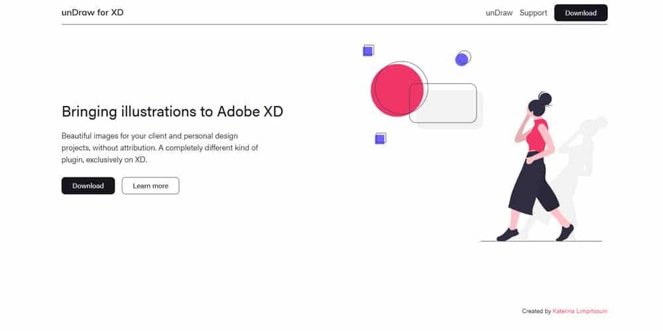Click the woman's red top
The width and height of the screenshot is (663, 331).
tap(537, 135)
